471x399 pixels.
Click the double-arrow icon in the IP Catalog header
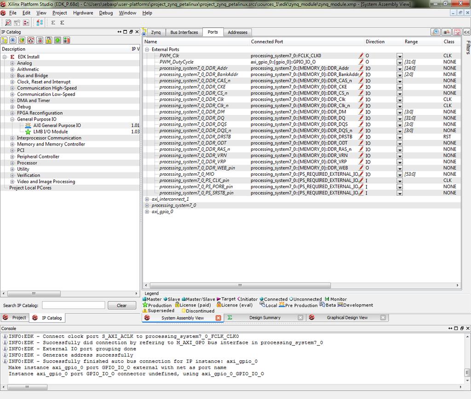pyautogui.click(x=120, y=32)
